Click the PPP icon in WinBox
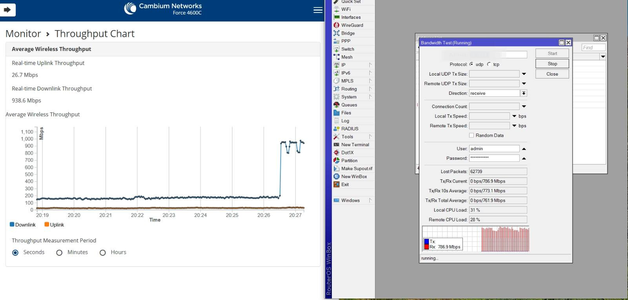The image size is (628, 300). (337, 41)
